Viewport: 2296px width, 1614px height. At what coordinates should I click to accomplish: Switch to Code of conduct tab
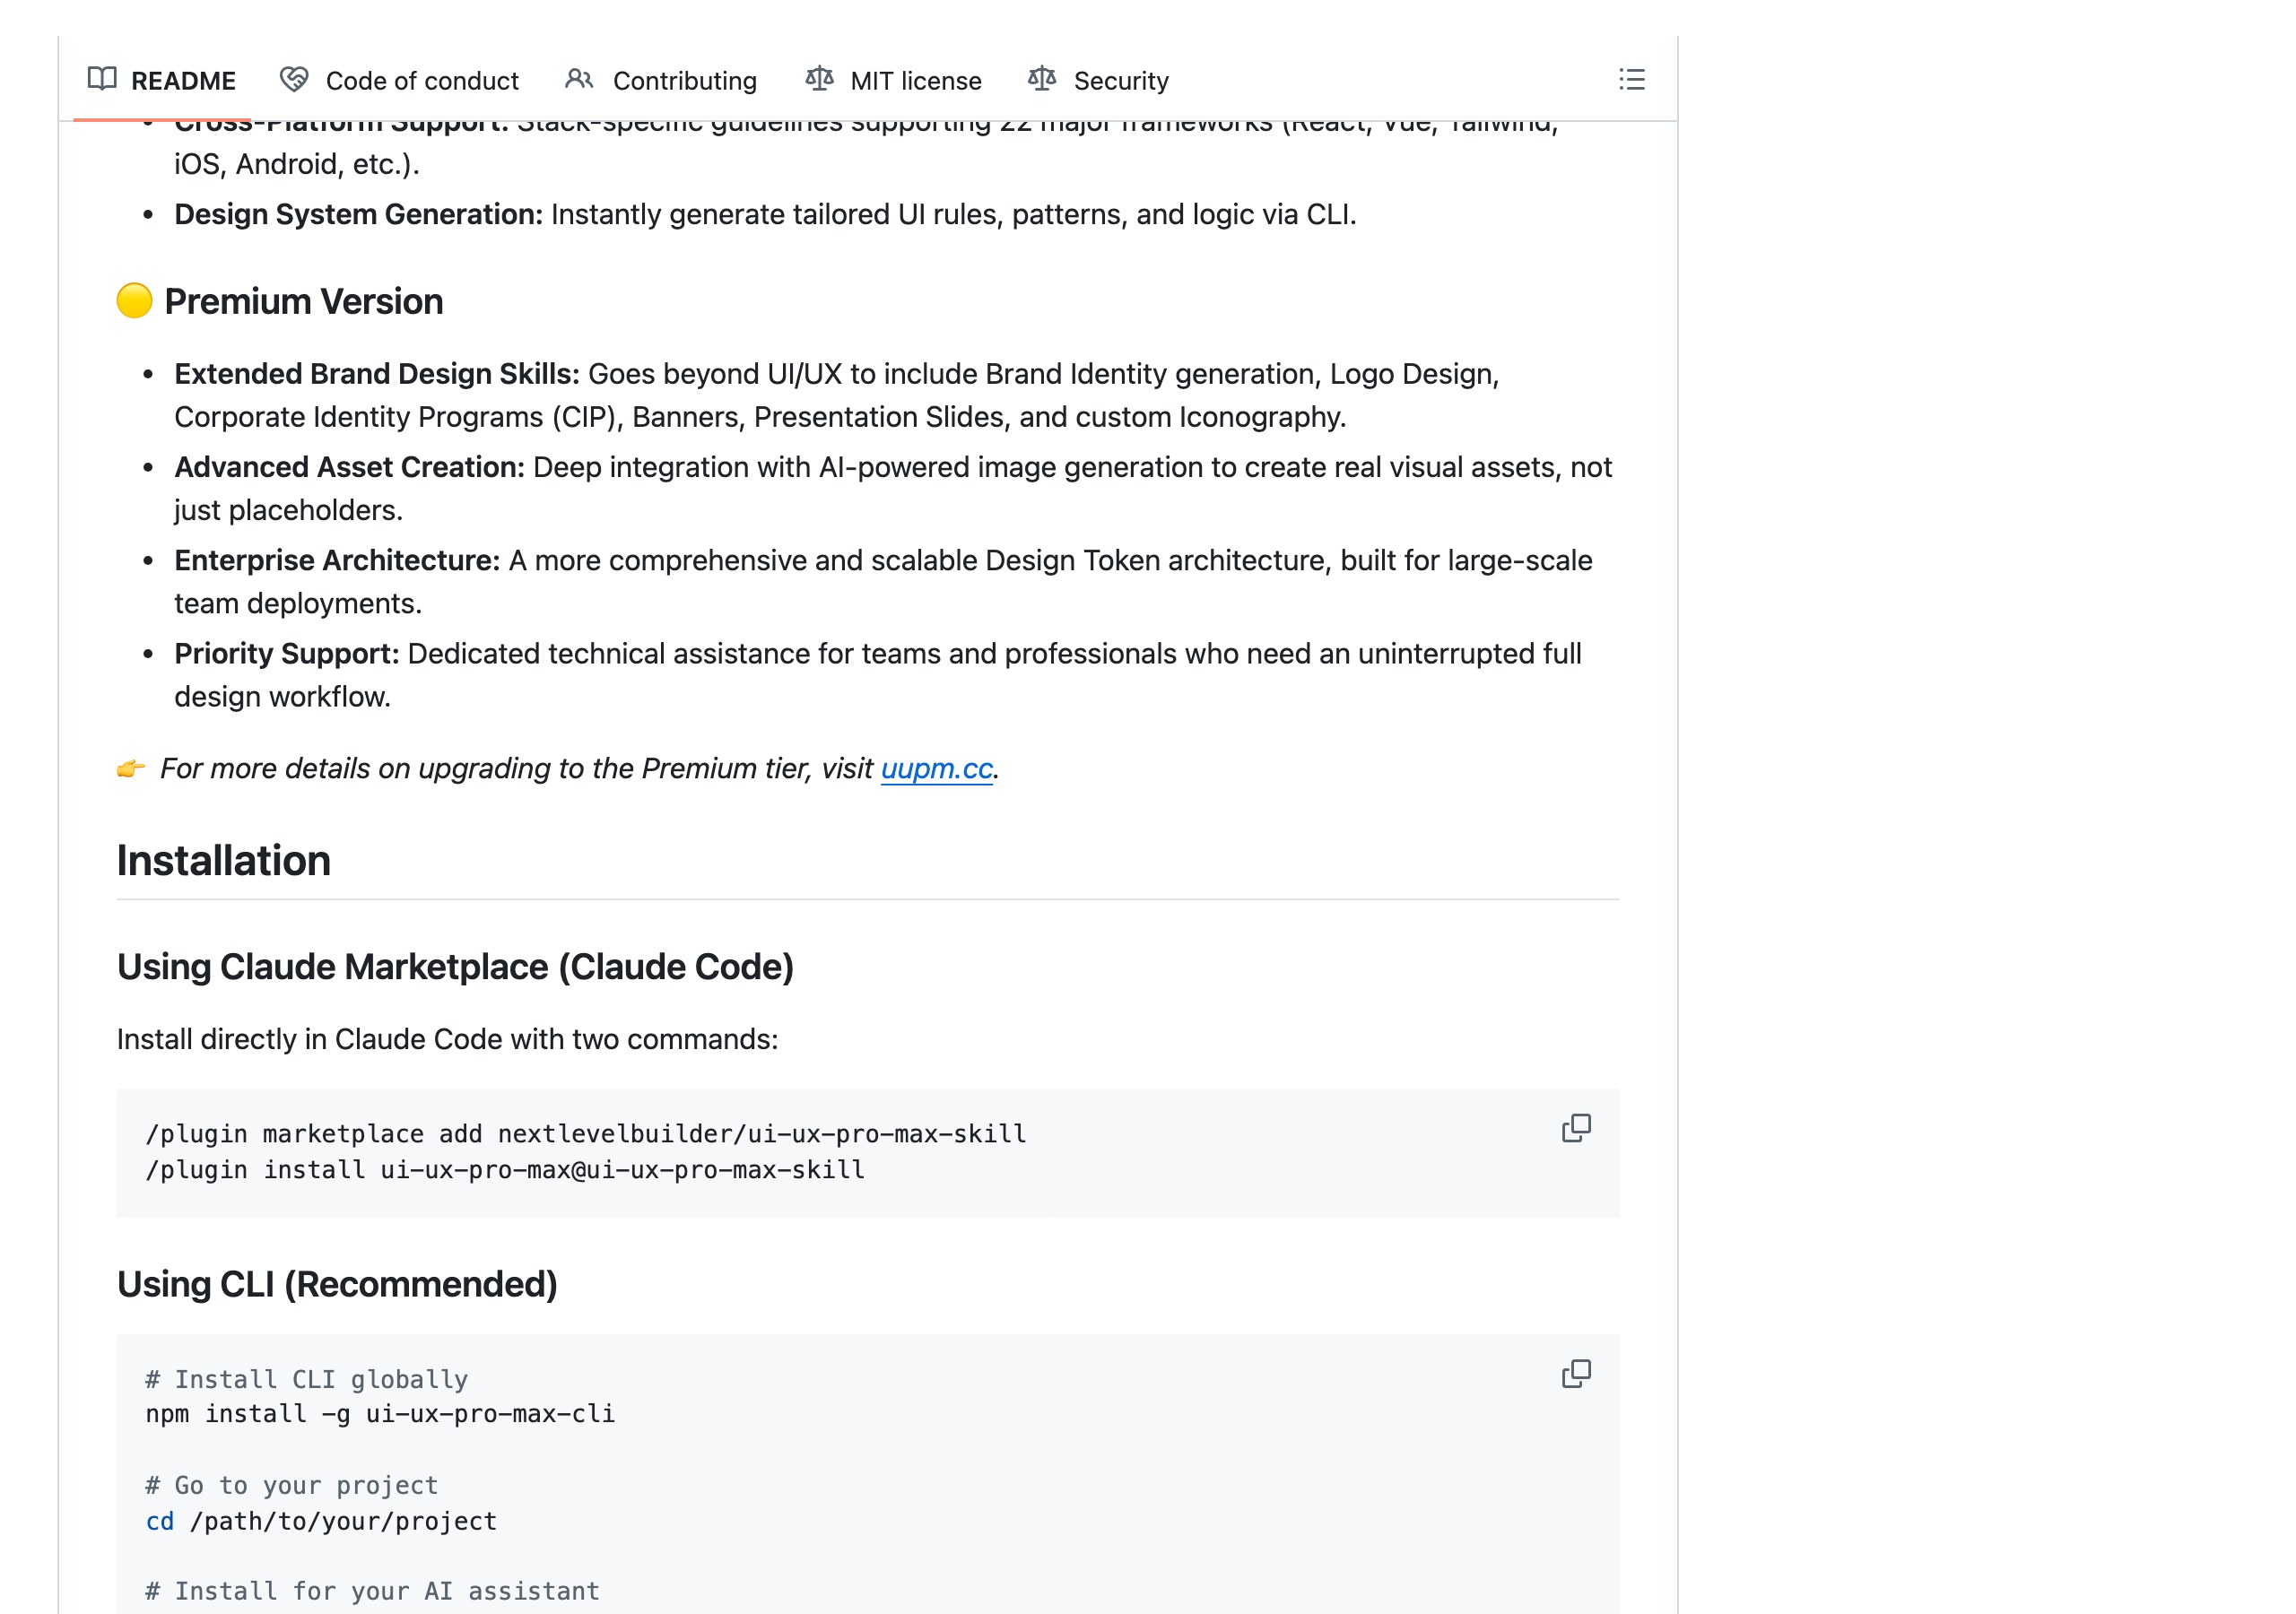400,80
